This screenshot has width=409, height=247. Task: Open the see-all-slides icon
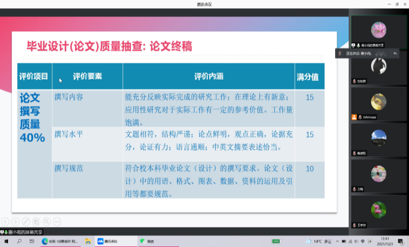click(36, 221)
